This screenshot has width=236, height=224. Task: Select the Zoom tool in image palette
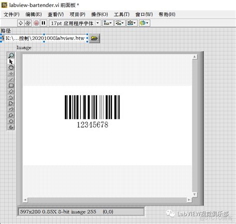(x=11, y=55)
